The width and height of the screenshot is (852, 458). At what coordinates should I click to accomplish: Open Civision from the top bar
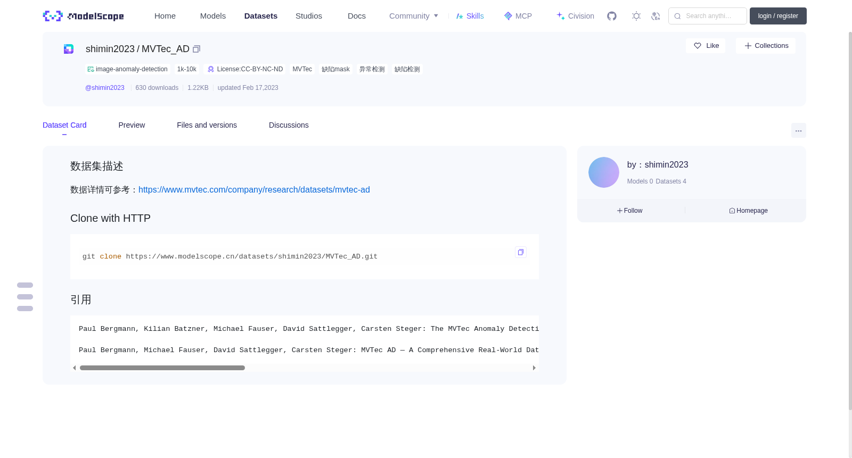(x=575, y=16)
